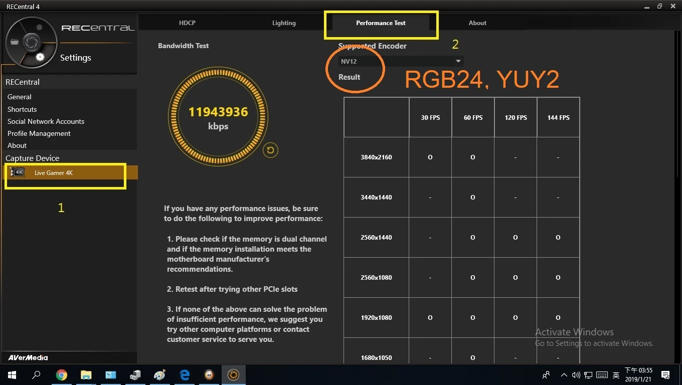Image resolution: width=682 pixels, height=385 pixels.
Task: Show hidden system tray icons
Action: click(x=564, y=375)
